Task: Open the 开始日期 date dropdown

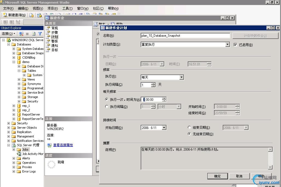Action: coord(164,128)
